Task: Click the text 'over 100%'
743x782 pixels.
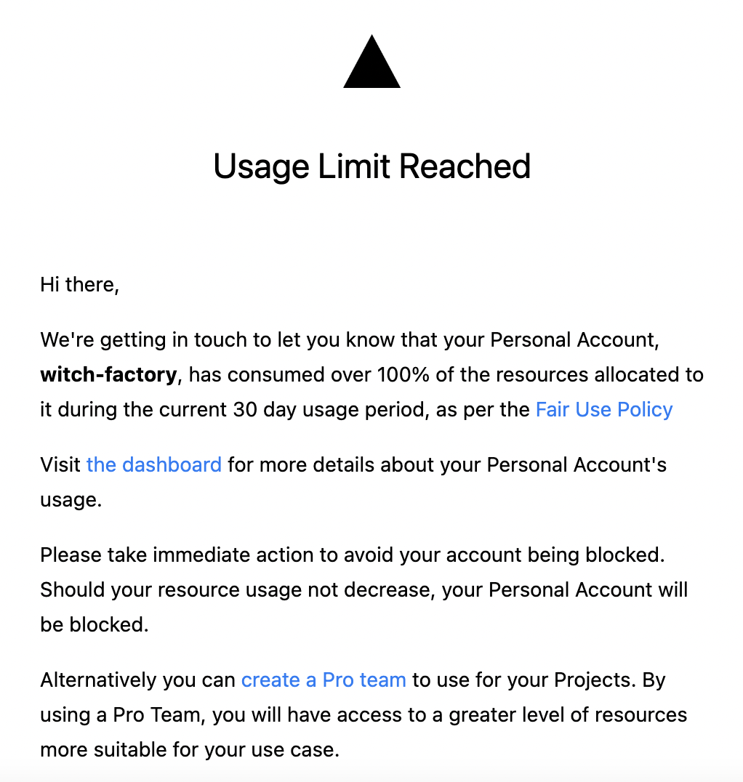Action: tap(371, 374)
